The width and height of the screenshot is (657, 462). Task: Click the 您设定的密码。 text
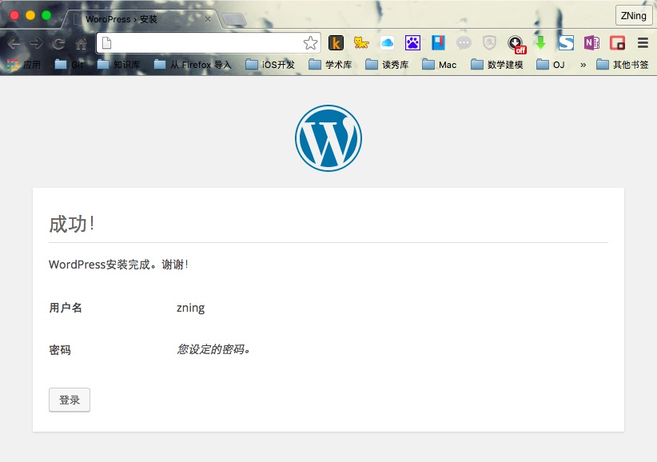point(213,349)
